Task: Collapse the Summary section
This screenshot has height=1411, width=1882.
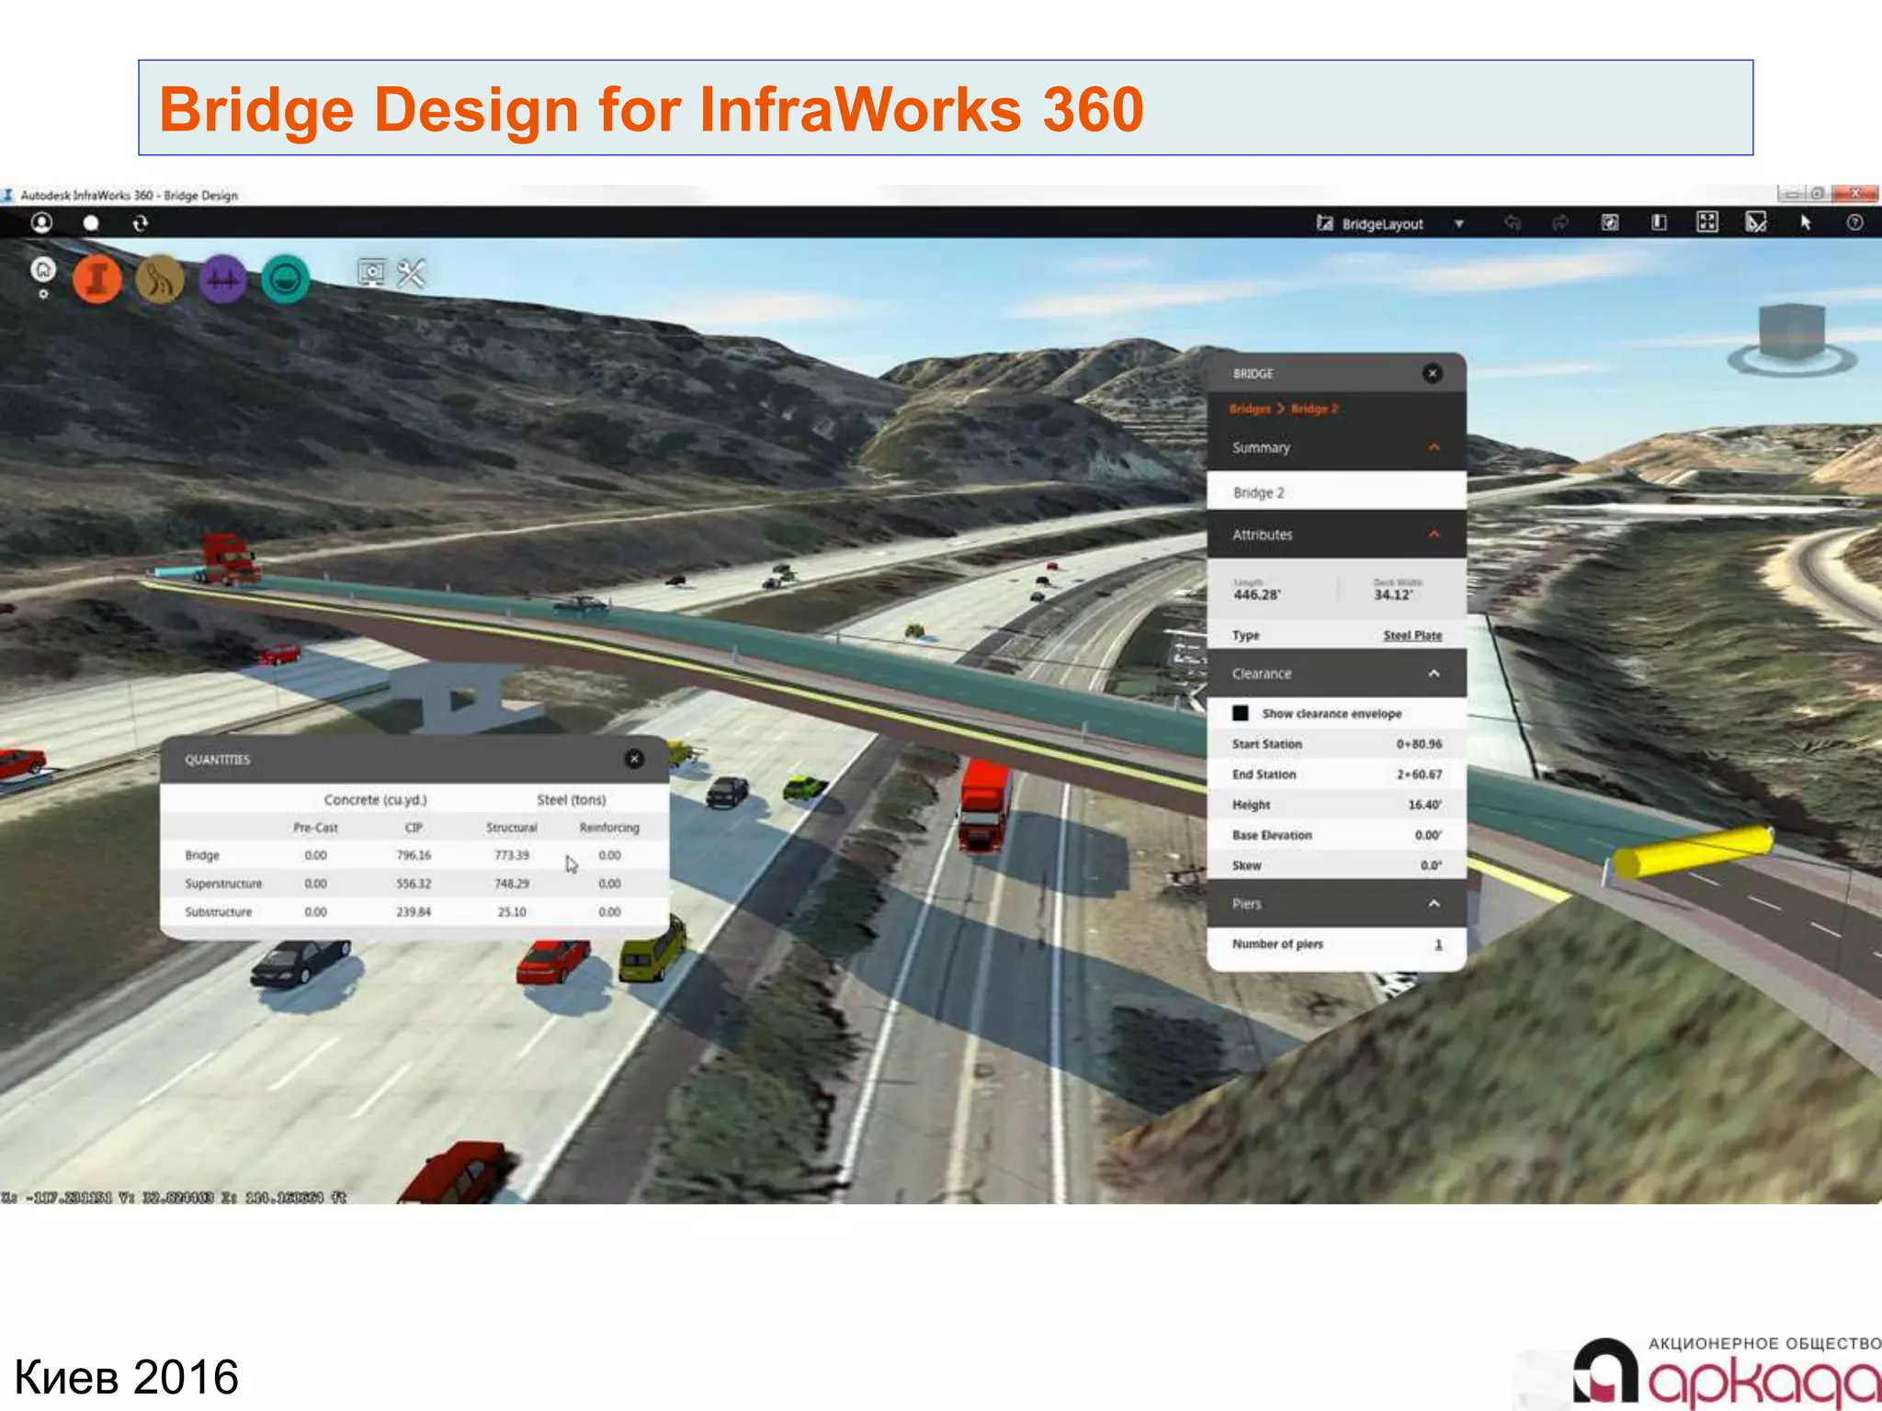Action: click(1434, 447)
